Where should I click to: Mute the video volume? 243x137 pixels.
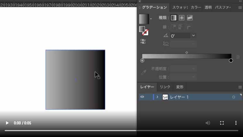click(208, 123)
